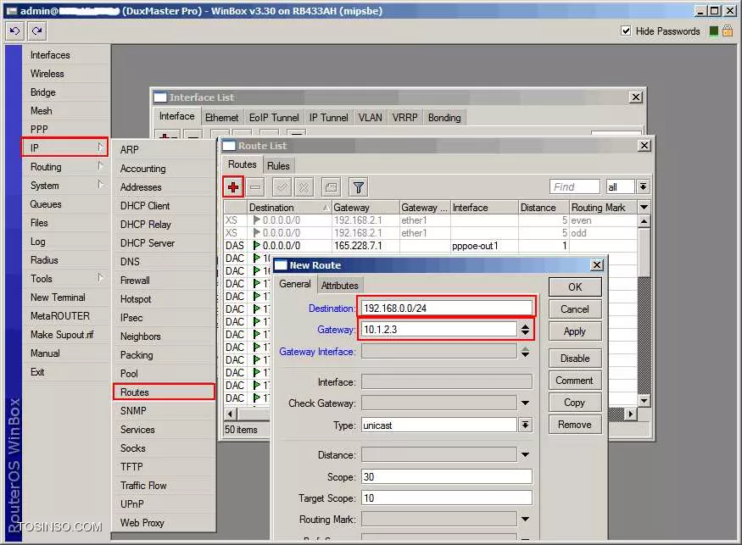Click the green status indicator square

[714, 31]
